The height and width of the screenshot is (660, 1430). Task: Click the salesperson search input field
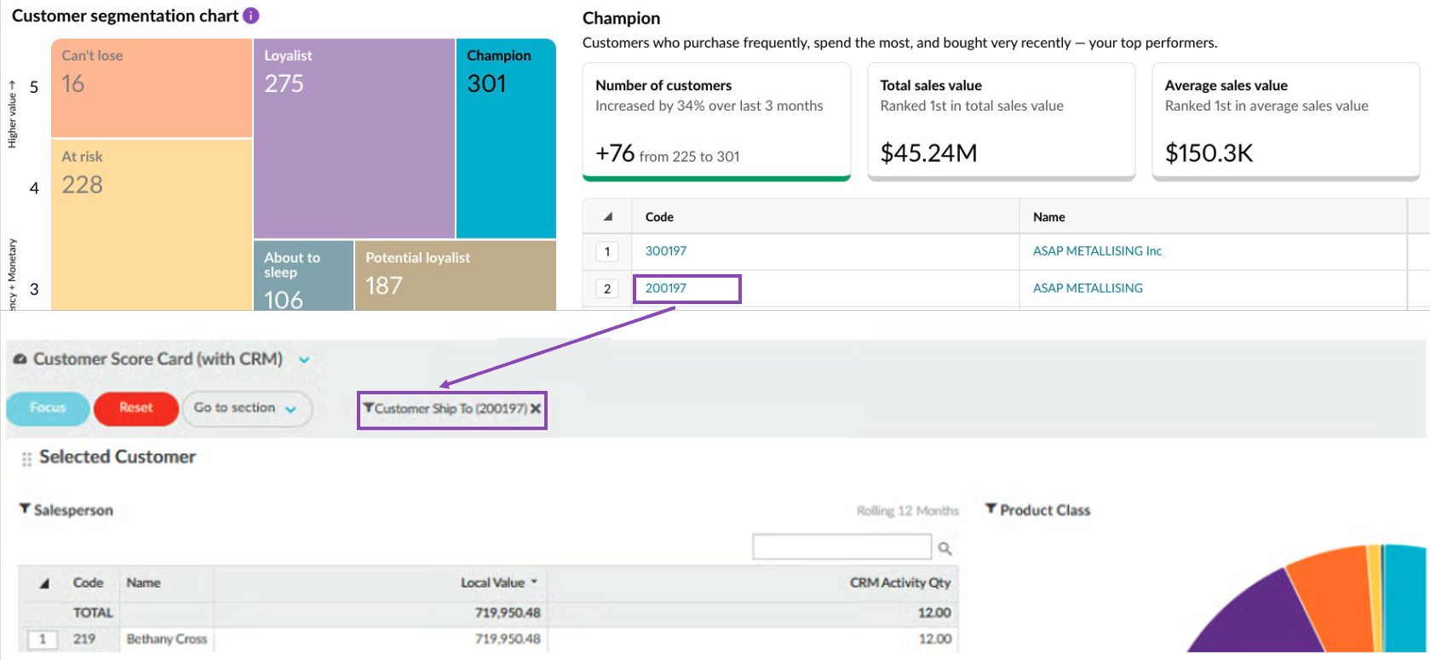click(x=841, y=547)
